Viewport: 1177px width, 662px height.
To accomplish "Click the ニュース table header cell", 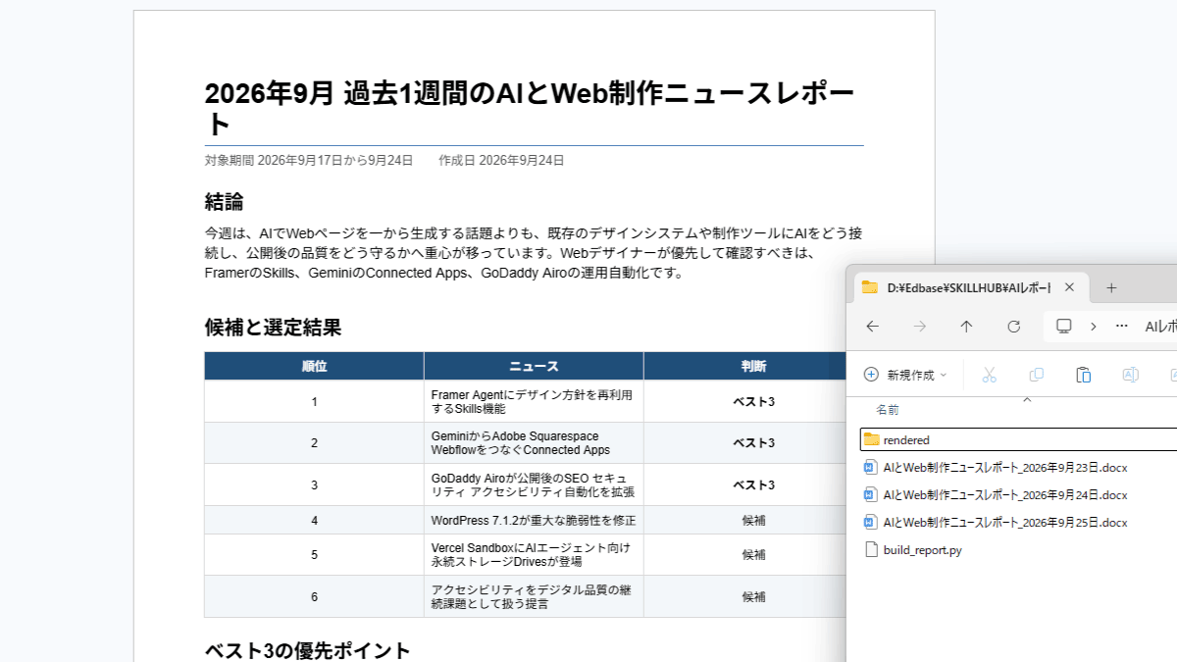I will [x=534, y=367].
